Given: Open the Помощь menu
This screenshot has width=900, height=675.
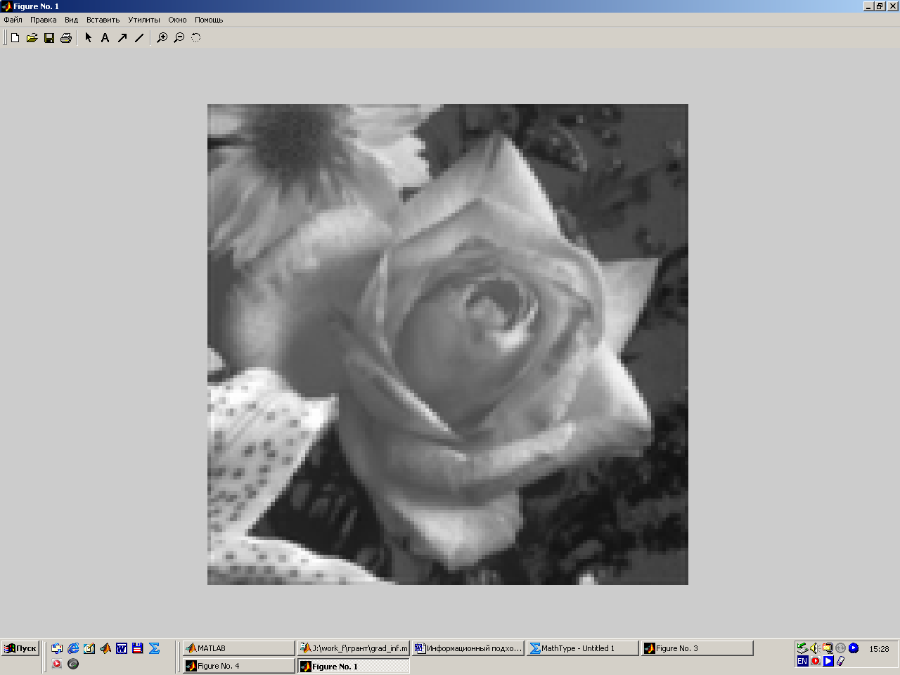Looking at the screenshot, I should (209, 20).
